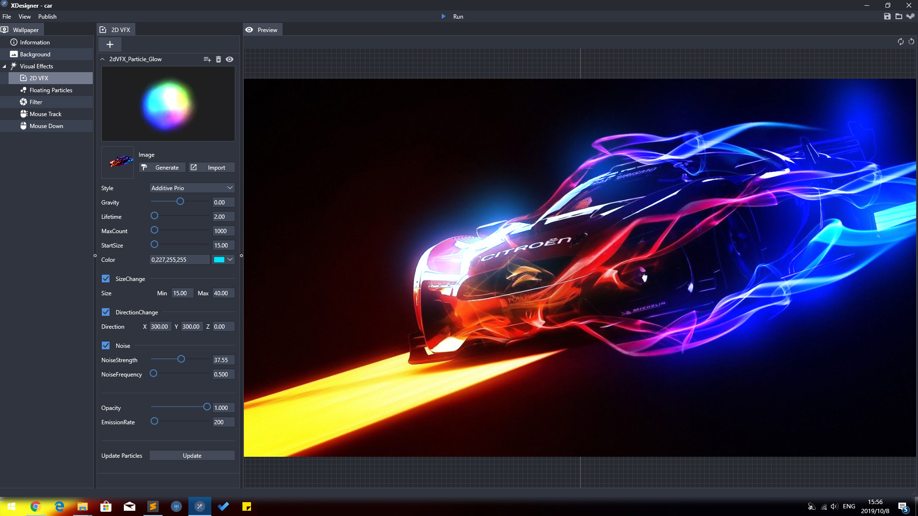Click the add-to-list icon beside 2dVFX_Particle_Glow

point(207,59)
